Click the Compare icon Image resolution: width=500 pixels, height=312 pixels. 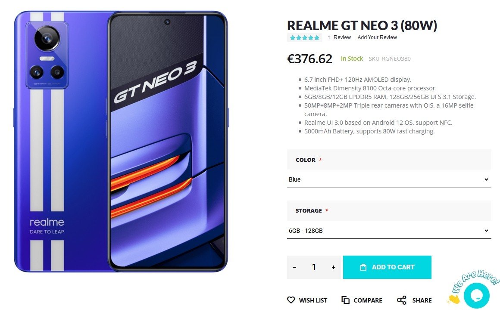click(x=346, y=300)
